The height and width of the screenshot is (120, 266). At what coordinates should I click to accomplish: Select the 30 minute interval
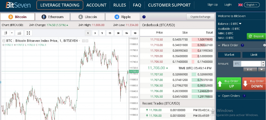pyautogui.click(x=118, y=33)
